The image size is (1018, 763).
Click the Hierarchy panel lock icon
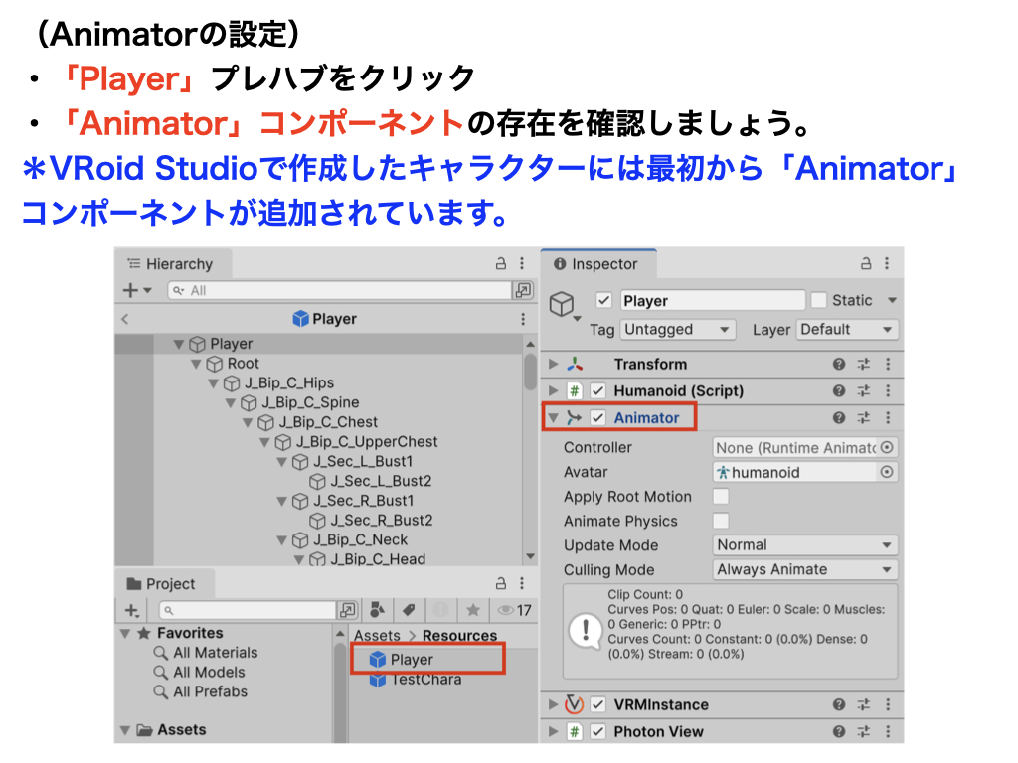tap(501, 264)
